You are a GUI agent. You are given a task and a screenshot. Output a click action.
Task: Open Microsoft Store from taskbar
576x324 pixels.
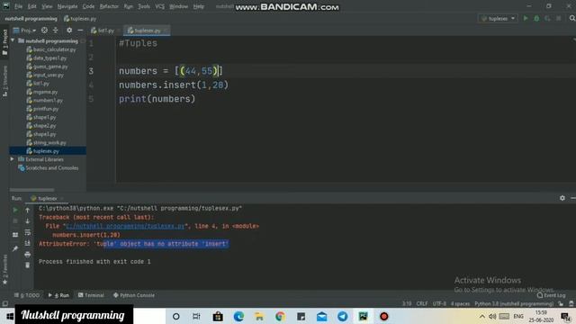pyautogui.click(x=218, y=316)
